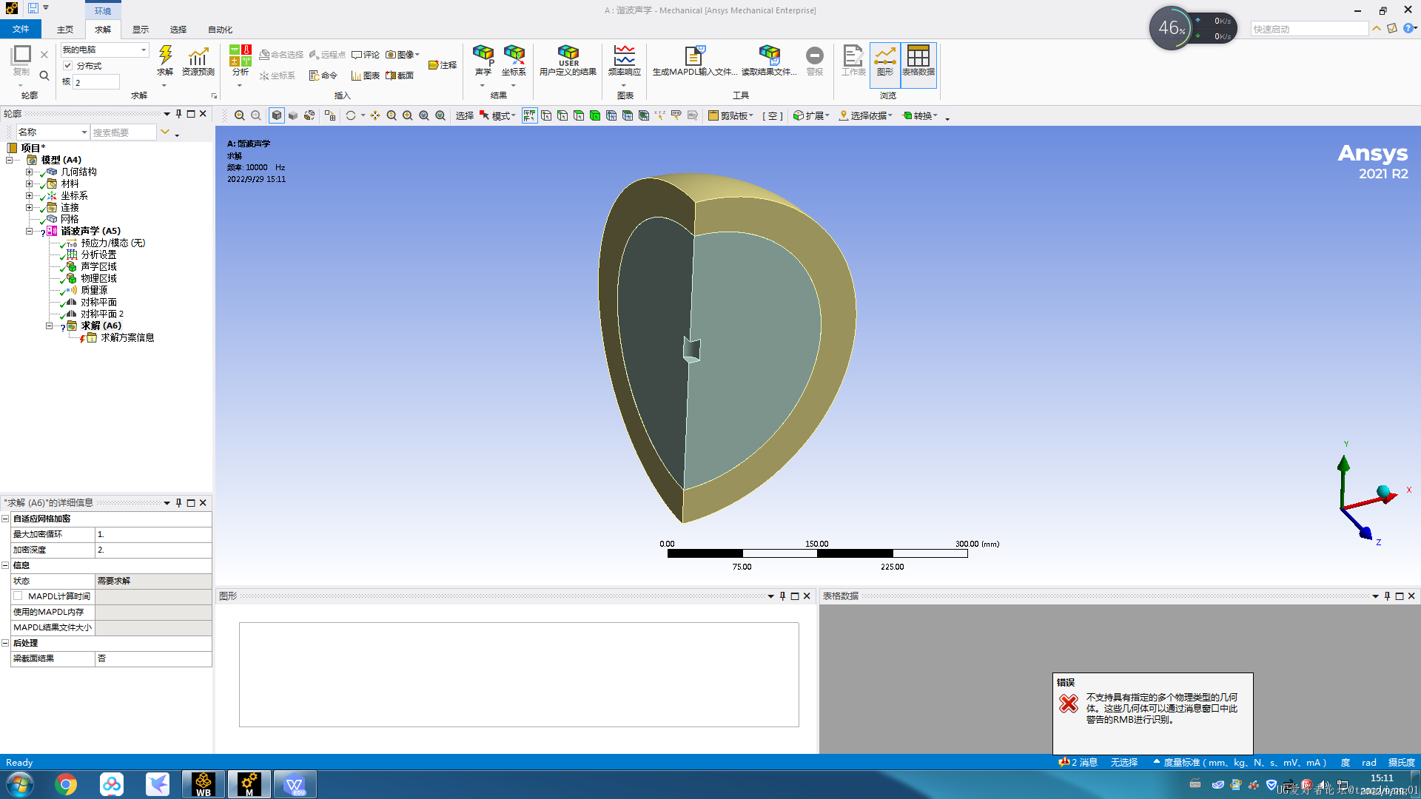This screenshot has height=799, width=1421.
Task: Switch to the 主页 home tab
Action: (x=65, y=30)
